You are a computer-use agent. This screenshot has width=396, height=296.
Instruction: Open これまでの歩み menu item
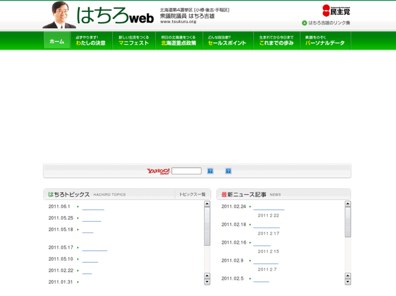[277, 41]
